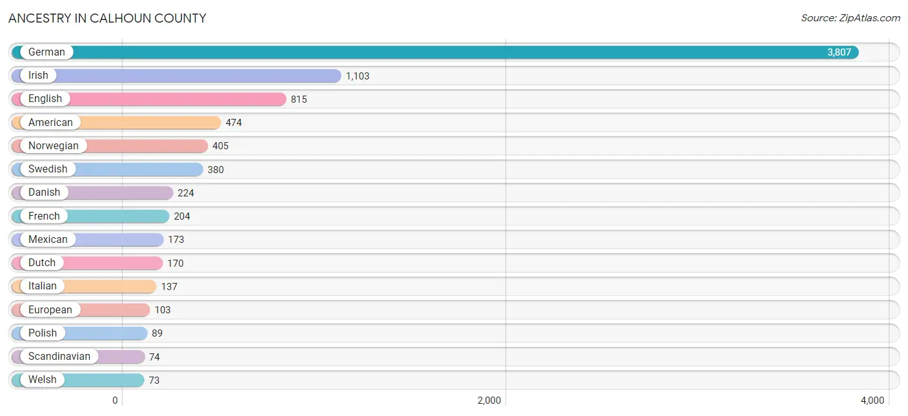Select the Irish value 1,103

(x=358, y=76)
